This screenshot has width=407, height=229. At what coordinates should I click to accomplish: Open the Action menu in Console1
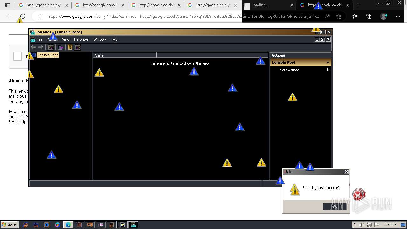point(52,39)
